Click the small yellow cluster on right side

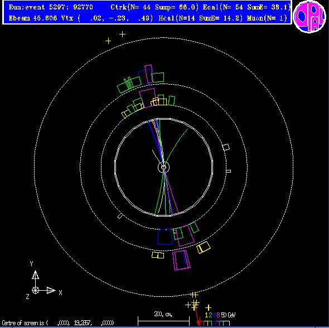[226, 147]
